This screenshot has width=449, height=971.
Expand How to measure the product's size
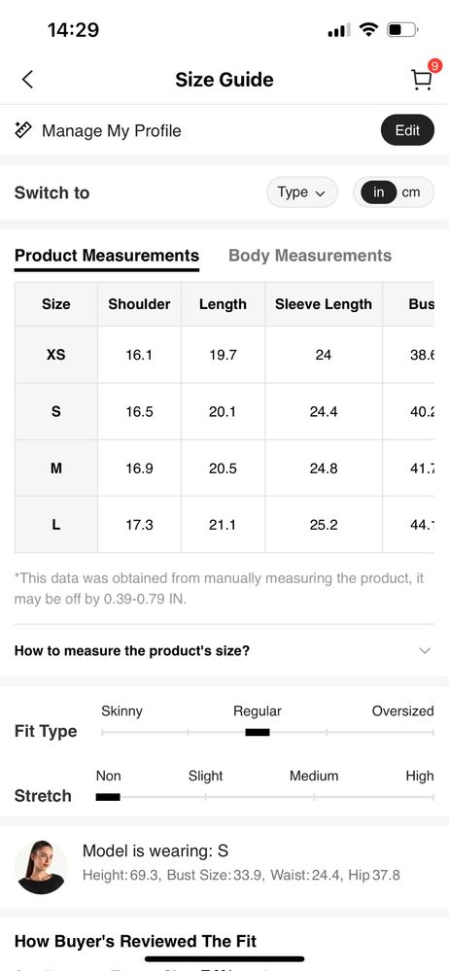point(224,651)
